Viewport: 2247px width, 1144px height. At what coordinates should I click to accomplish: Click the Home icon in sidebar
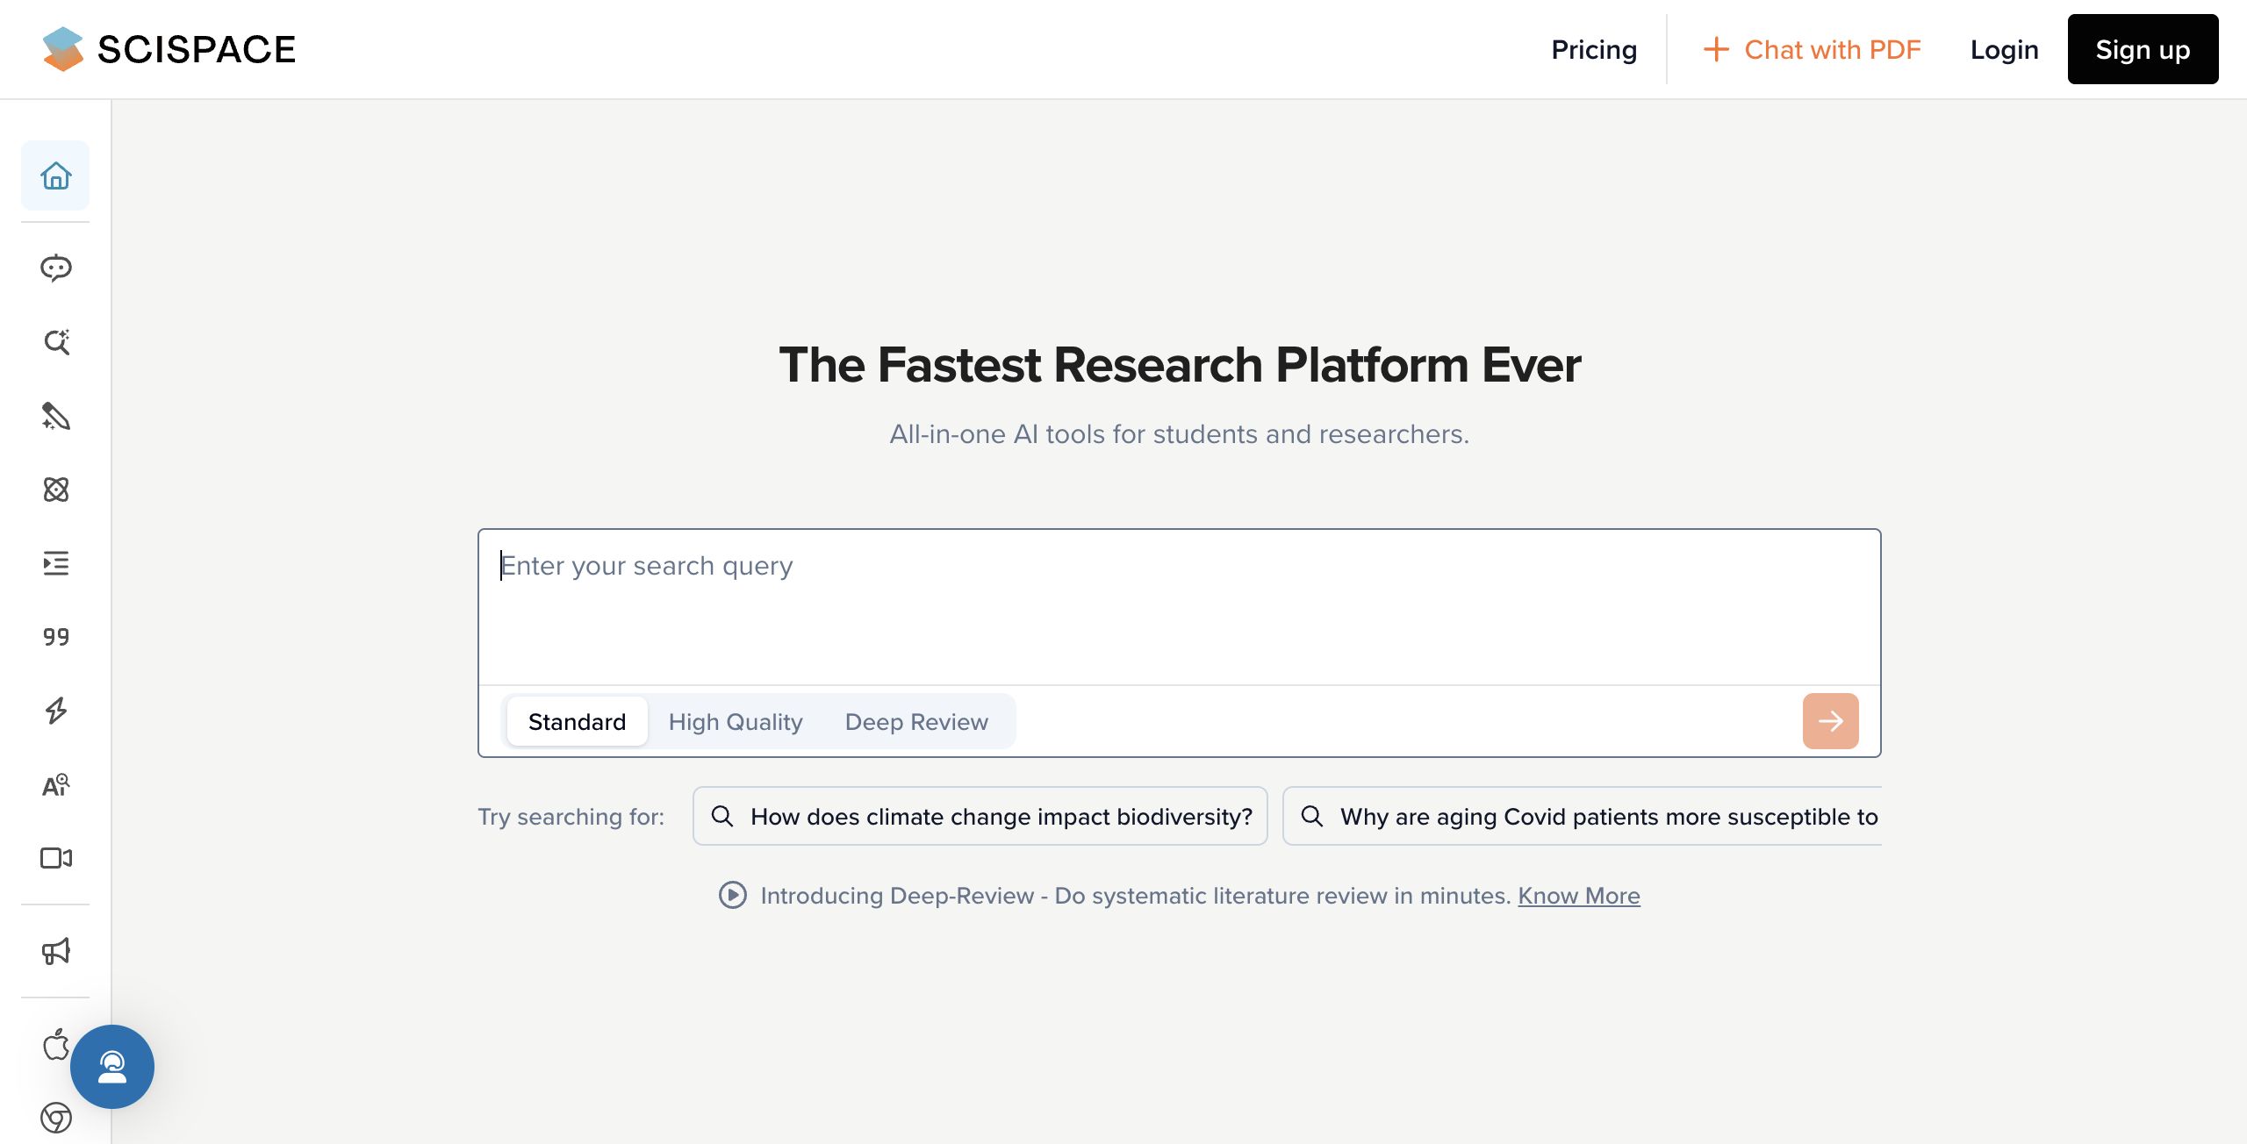[55, 175]
